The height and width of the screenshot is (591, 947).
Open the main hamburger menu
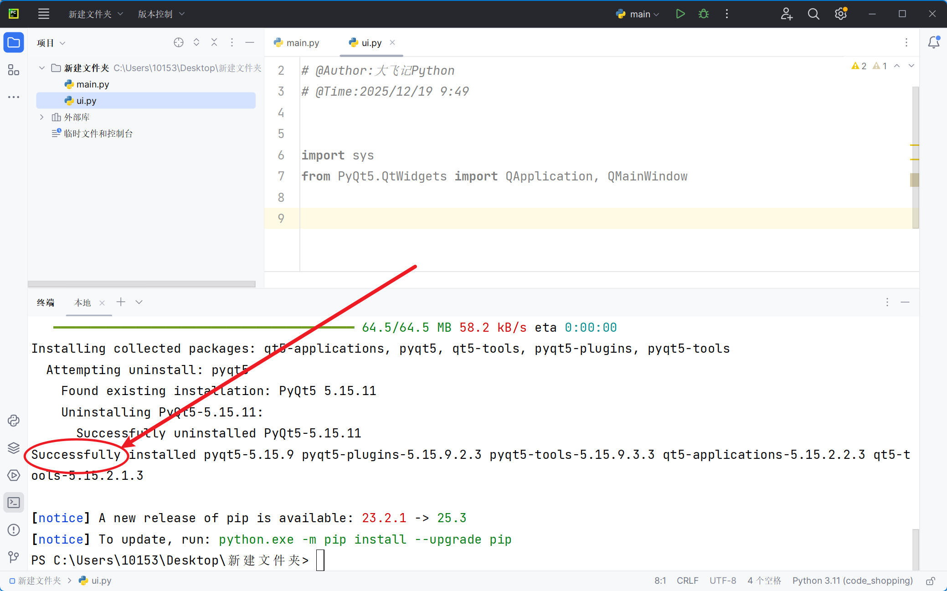click(x=44, y=14)
